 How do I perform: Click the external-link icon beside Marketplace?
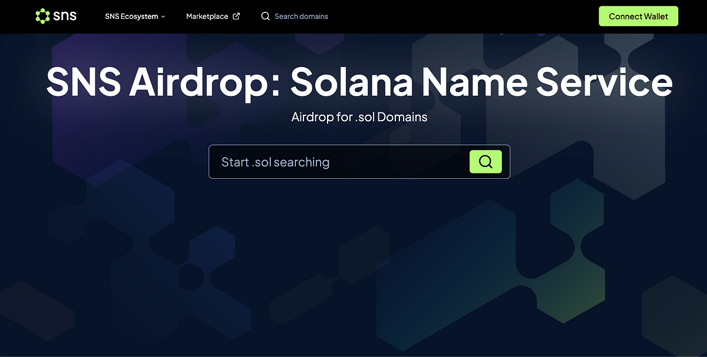click(x=236, y=16)
